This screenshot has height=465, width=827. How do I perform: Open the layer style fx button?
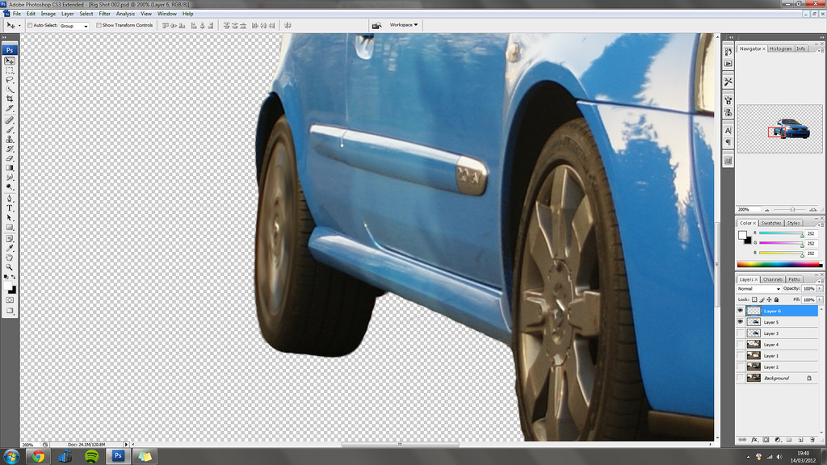[754, 440]
